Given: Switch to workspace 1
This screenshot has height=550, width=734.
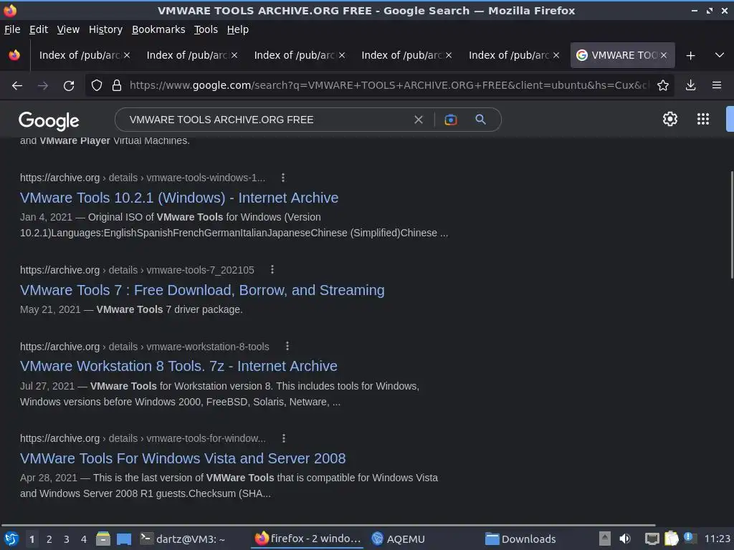Looking at the screenshot, I should 32,539.
